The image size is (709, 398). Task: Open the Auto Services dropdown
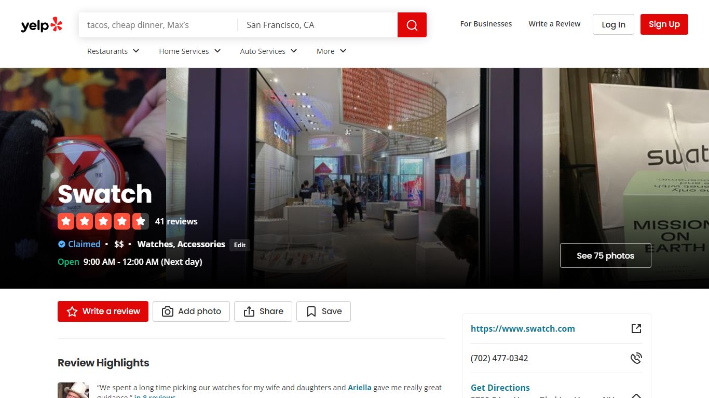click(x=268, y=51)
